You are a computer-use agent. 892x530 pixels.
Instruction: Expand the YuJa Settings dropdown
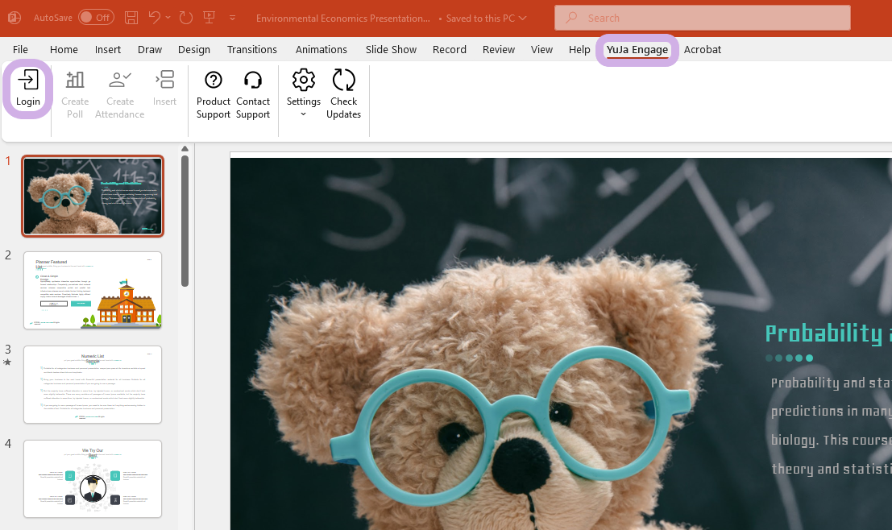point(304,114)
